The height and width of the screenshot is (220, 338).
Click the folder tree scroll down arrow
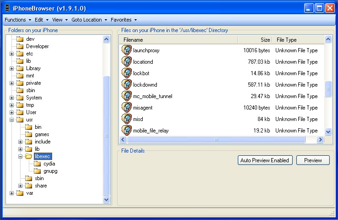(107, 199)
